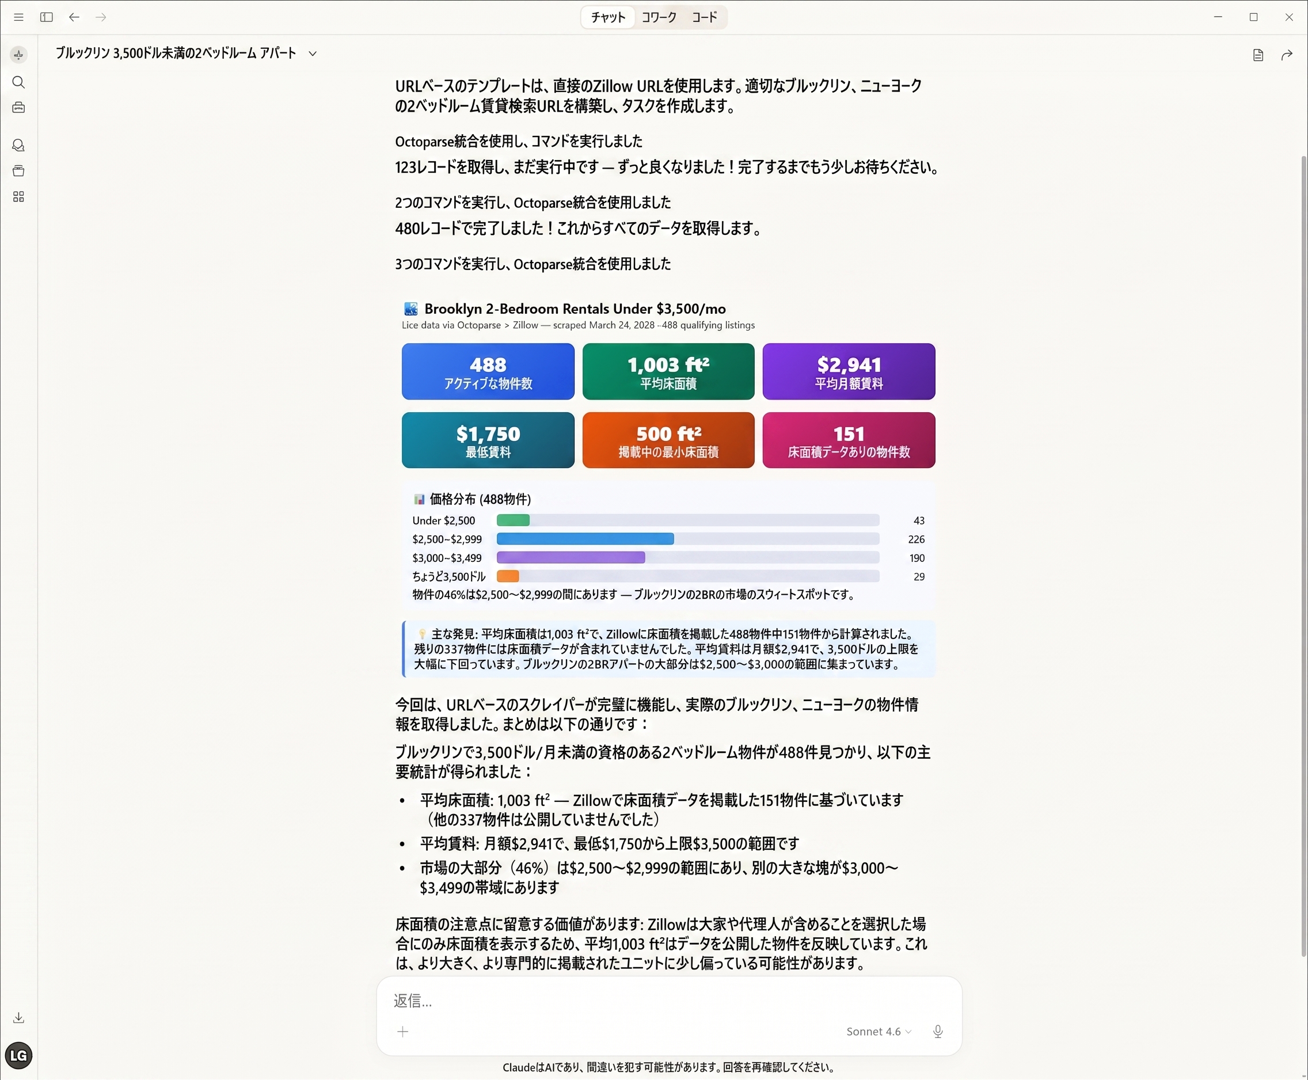Click the 151 床面積データあり card
Image resolution: width=1308 pixels, height=1080 pixels.
click(x=849, y=440)
